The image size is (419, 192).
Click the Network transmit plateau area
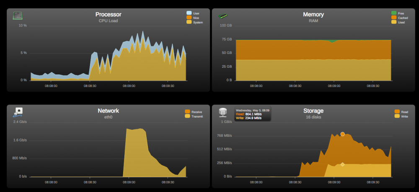click(x=136, y=152)
